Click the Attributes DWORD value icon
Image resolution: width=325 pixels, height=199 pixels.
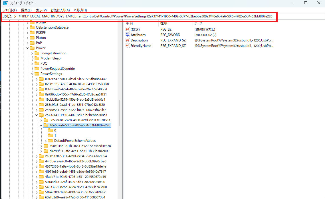pos(128,35)
